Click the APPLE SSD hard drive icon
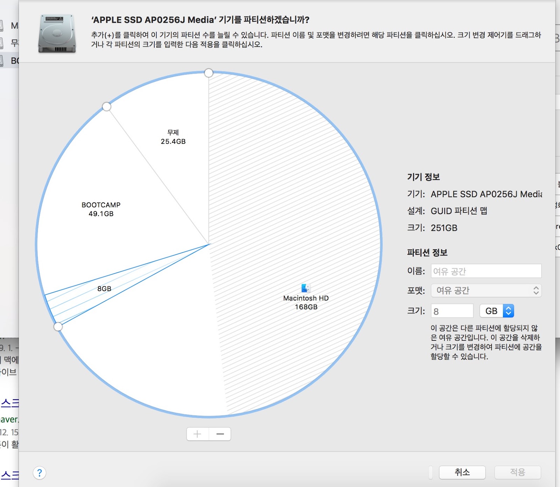The height and width of the screenshot is (487, 560). click(57, 34)
